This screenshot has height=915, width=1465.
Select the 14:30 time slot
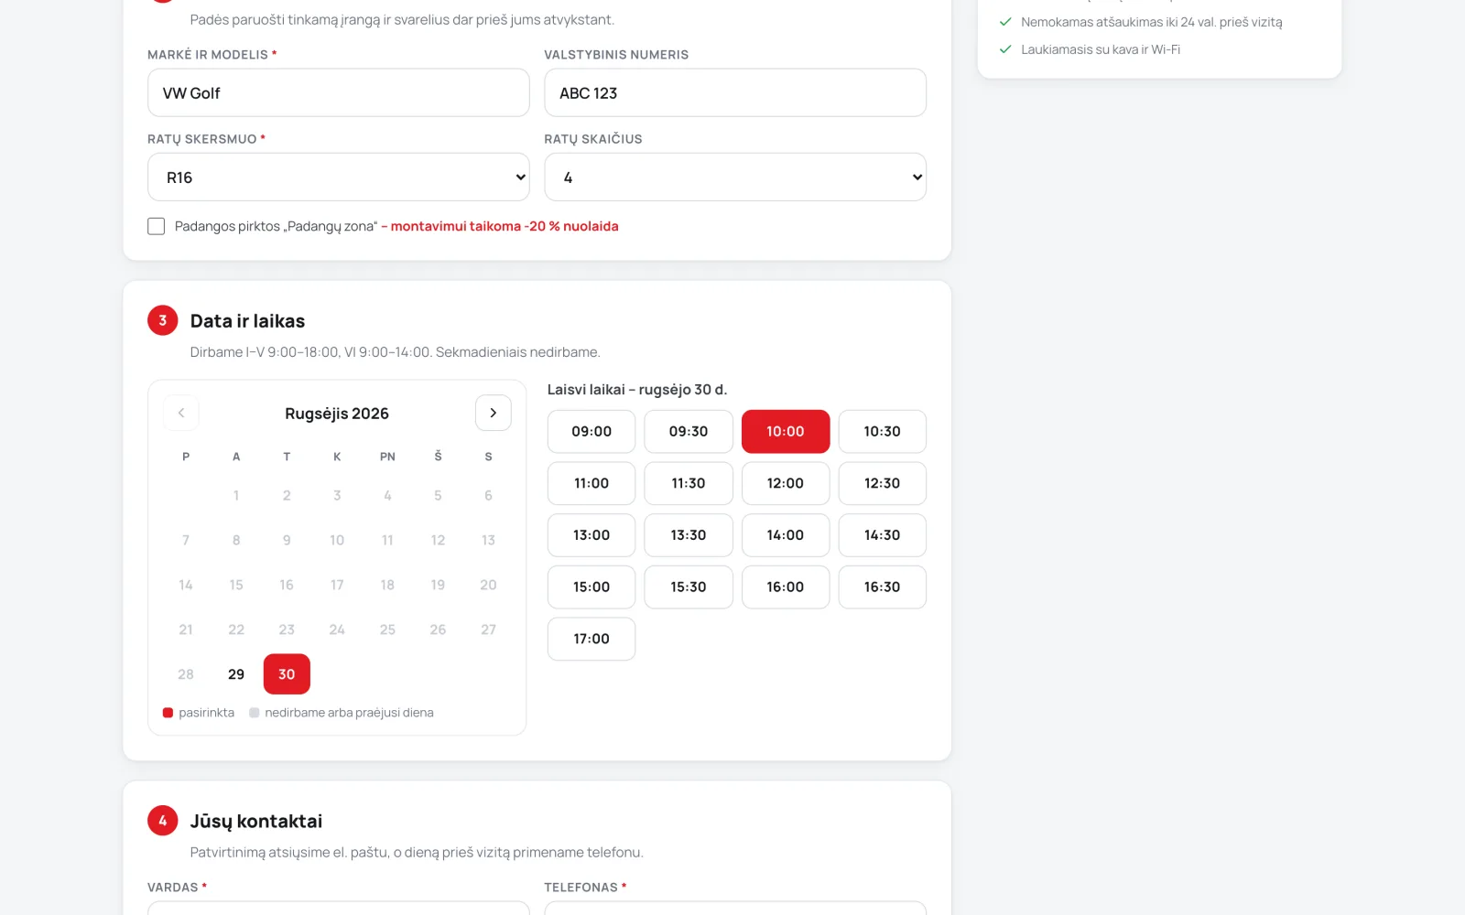pyautogui.click(x=883, y=535)
